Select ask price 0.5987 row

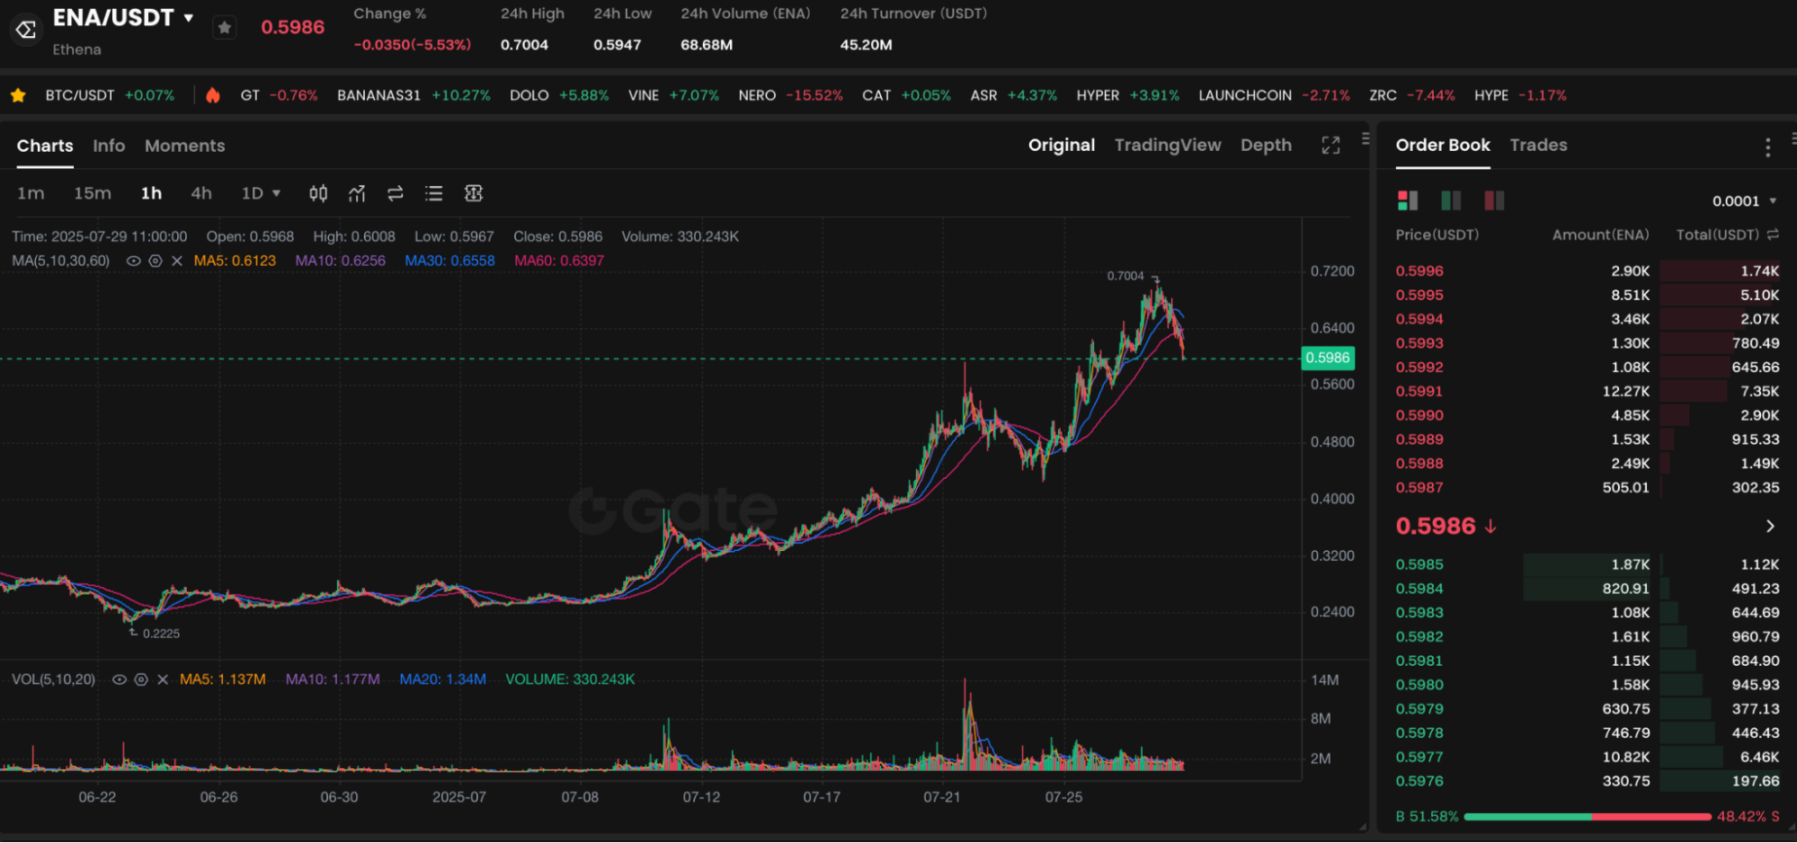click(x=1587, y=487)
